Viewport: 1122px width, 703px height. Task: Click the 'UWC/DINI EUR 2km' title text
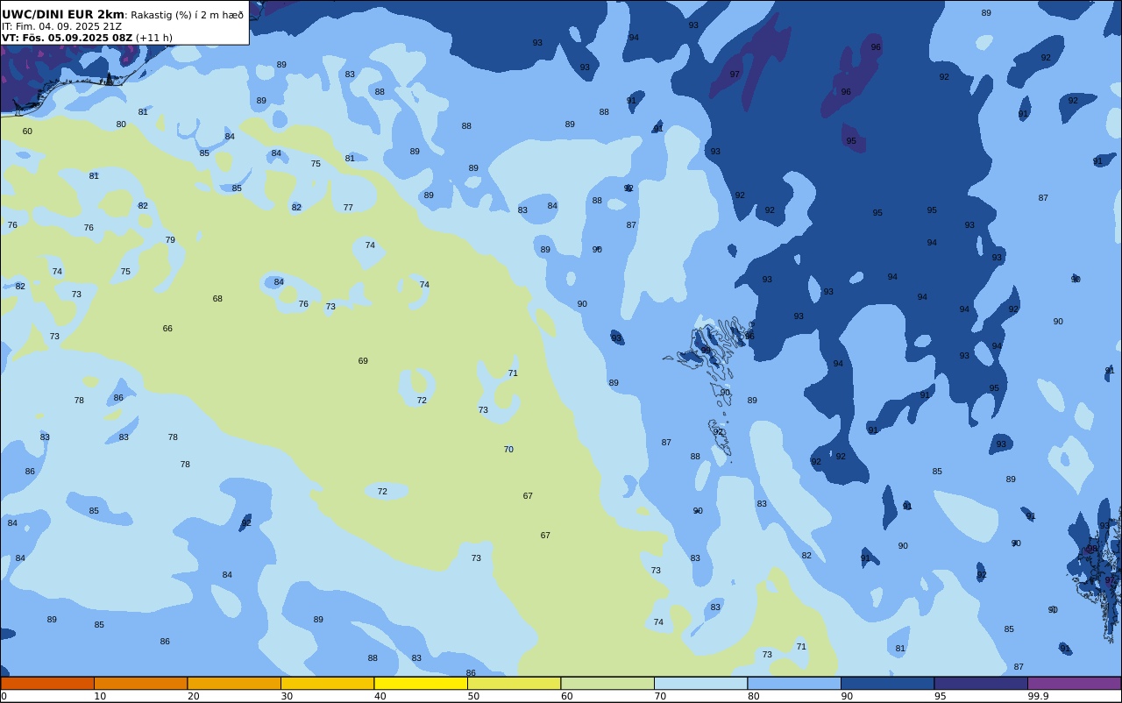pos(63,15)
